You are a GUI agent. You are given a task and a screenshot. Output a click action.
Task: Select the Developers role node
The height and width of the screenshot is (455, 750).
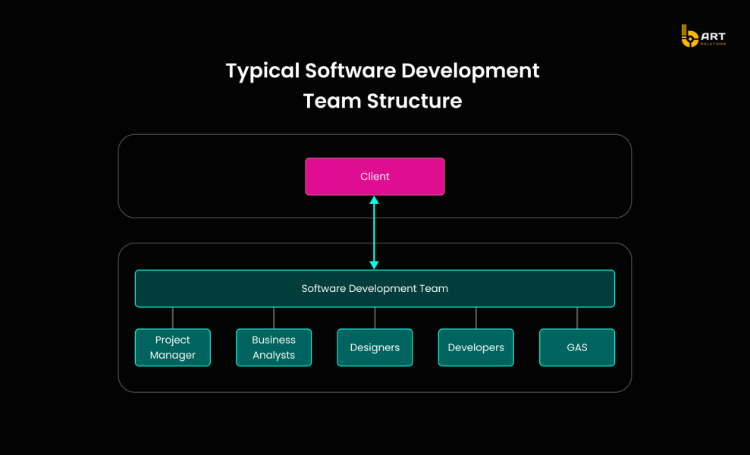coord(475,347)
